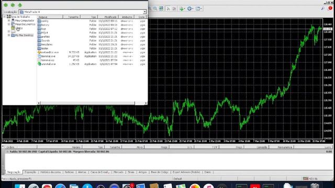This screenshot has width=335, height=188.
Task: Sort files by the Atributos column header
Action: [127, 17]
